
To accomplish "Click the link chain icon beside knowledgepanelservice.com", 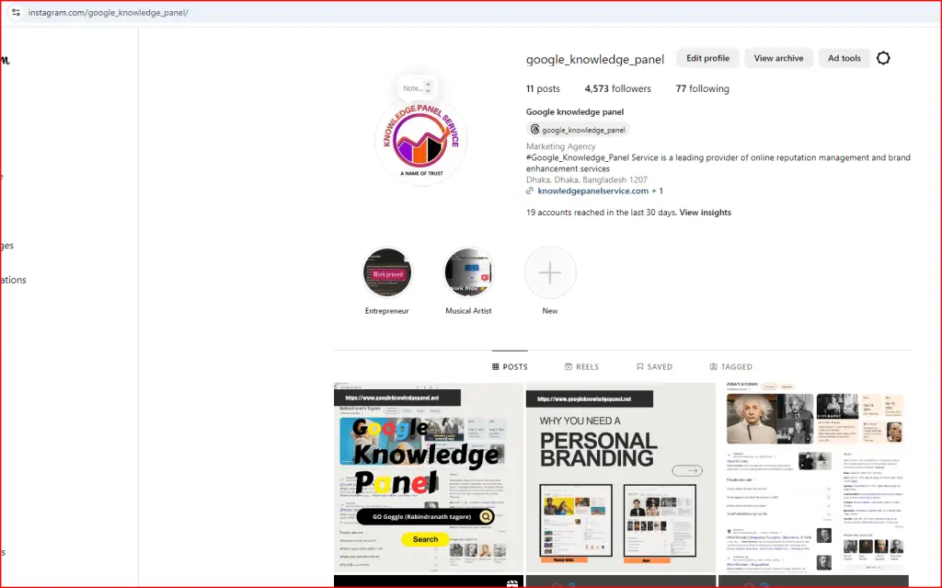I will point(530,191).
